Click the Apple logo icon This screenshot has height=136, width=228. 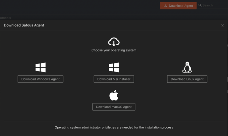click(114, 95)
